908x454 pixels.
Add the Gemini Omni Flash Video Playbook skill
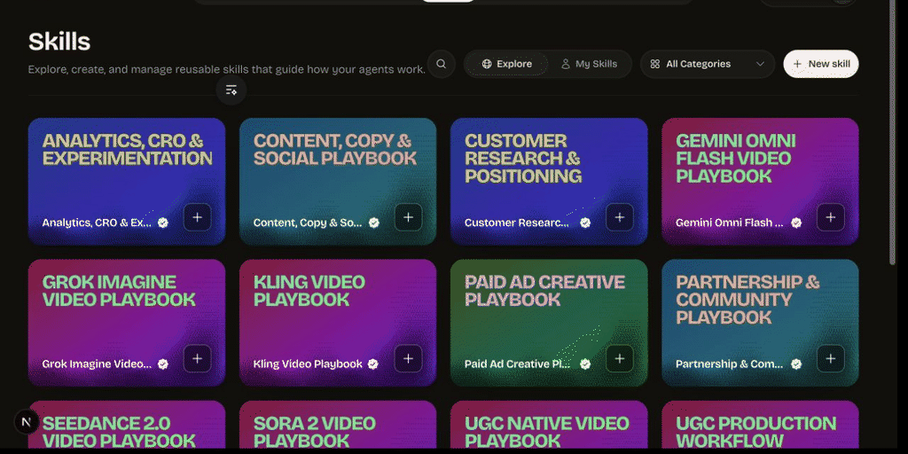(x=830, y=217)
